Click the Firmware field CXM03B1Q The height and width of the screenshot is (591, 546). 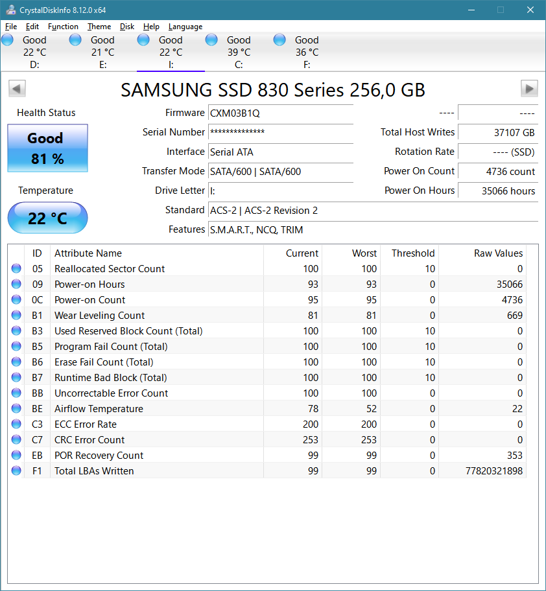pos(281,113)
